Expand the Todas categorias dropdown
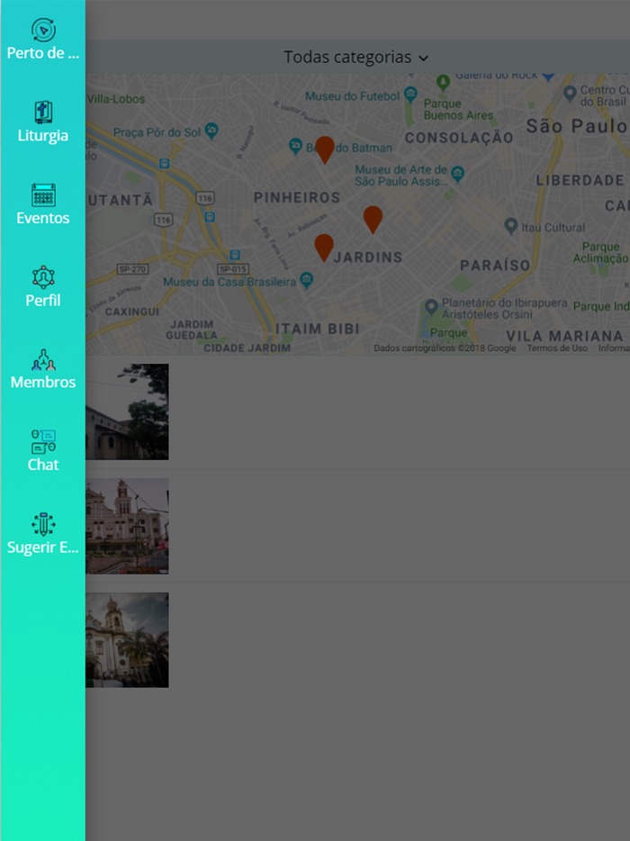 (x=356, y=57)
